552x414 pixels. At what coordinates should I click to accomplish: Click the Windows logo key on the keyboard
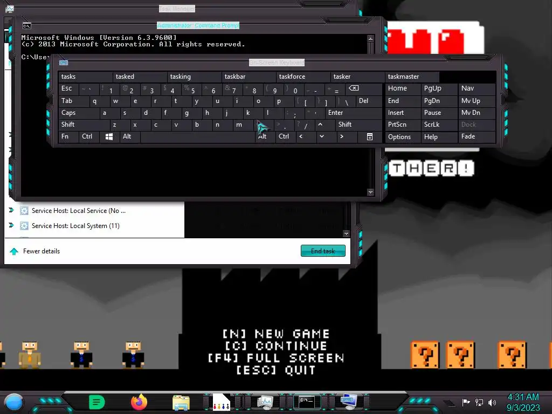[109, 136]
